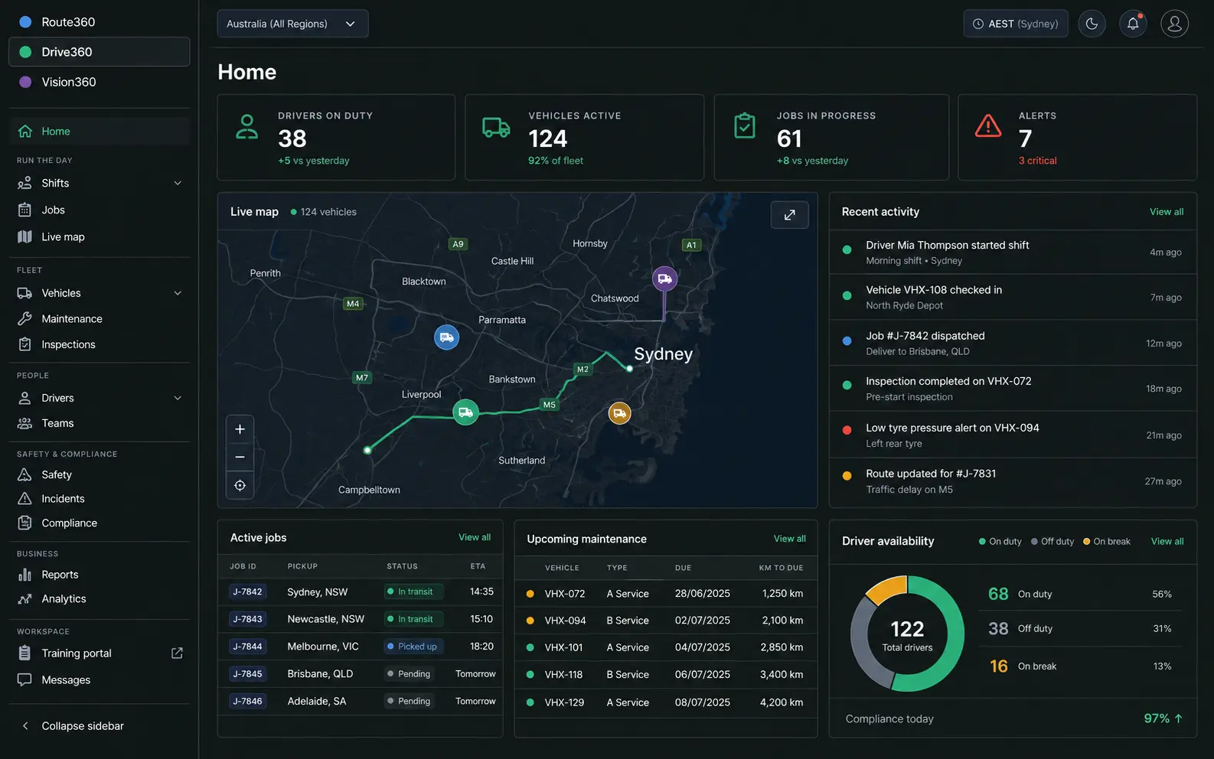Change the AEST (Sydney) timezone
The image size is (1214, 759).
[x=1015, y=24]
